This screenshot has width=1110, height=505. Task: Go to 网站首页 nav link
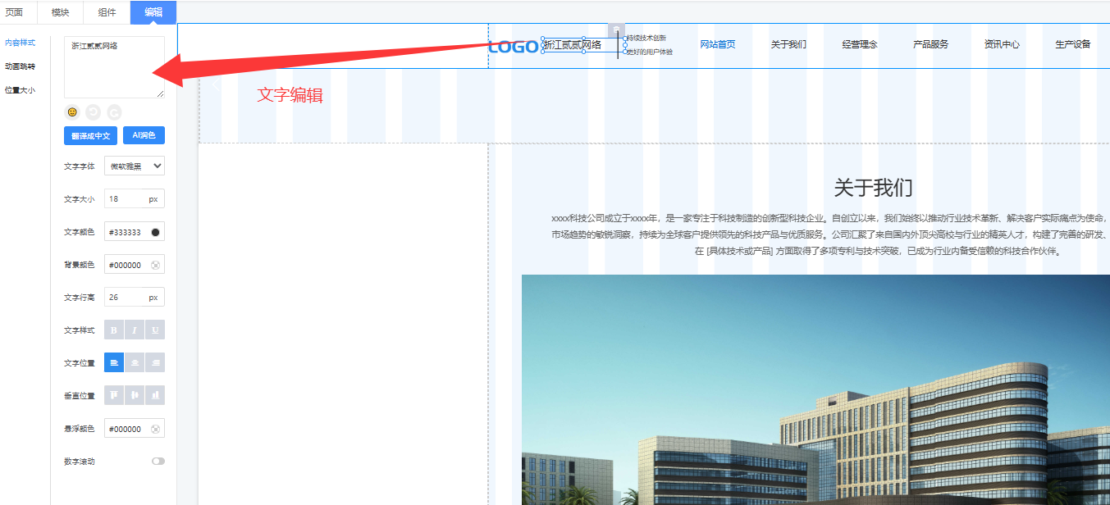coord(718,44)
